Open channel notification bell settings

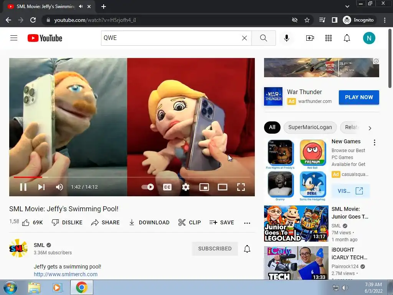247,249
